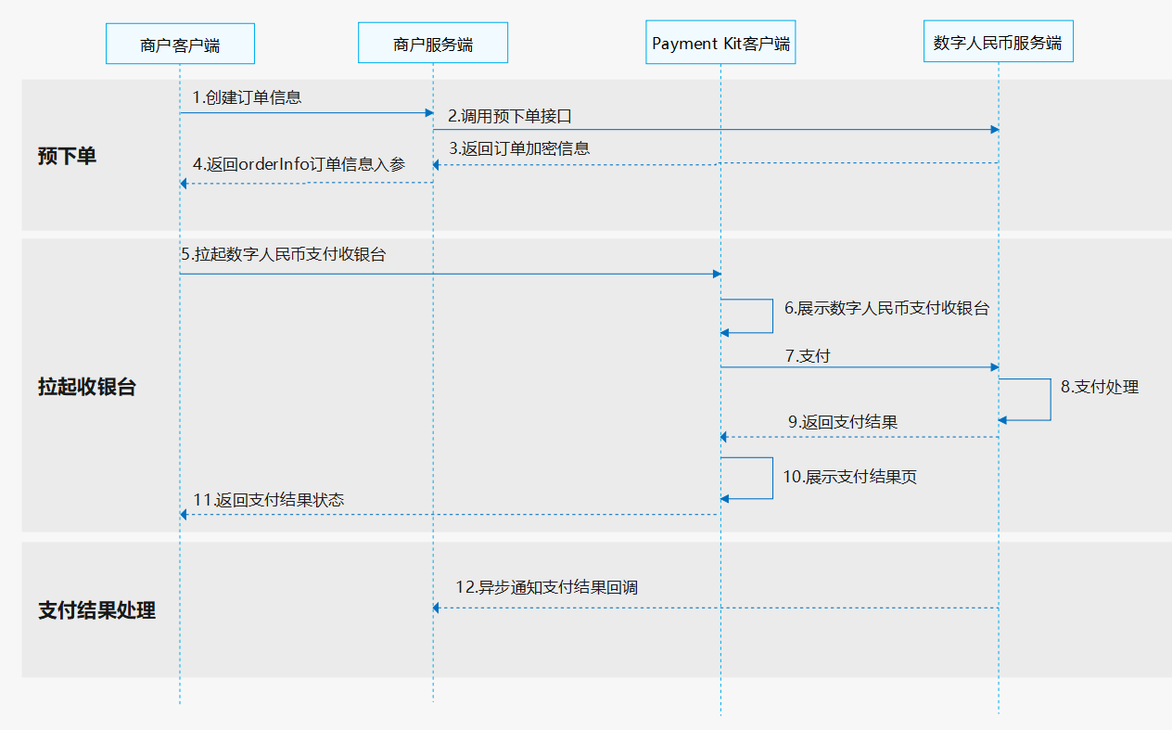The image size is (1172, 730).
Task: Select the 8.支付处理 self-call label
Action: tap(1099, 388)
